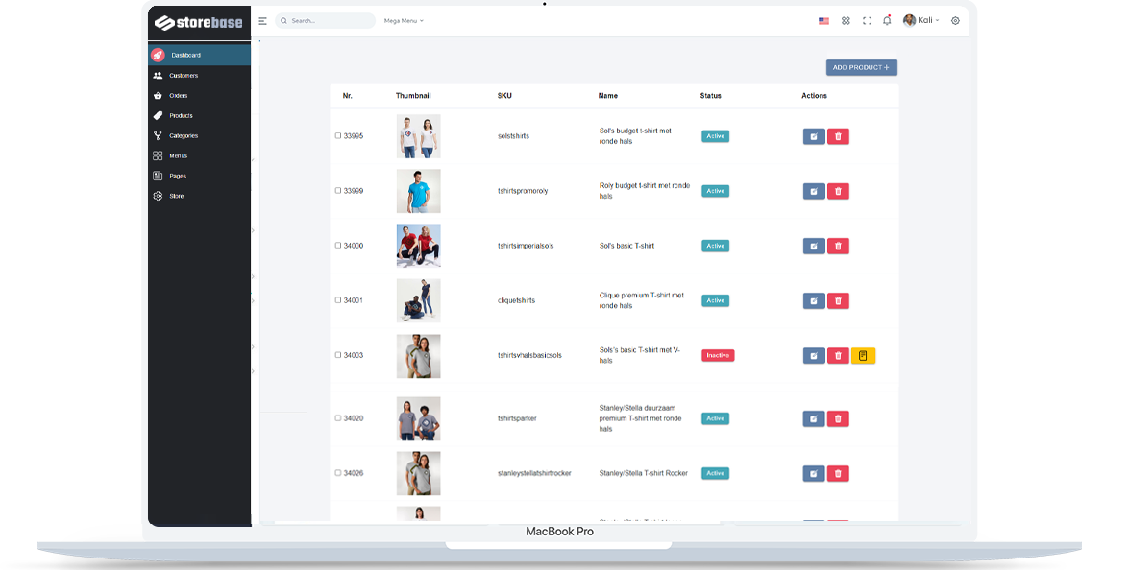Click the Menus grid icon
This screenshot has height=570, width=1129.
158,155
